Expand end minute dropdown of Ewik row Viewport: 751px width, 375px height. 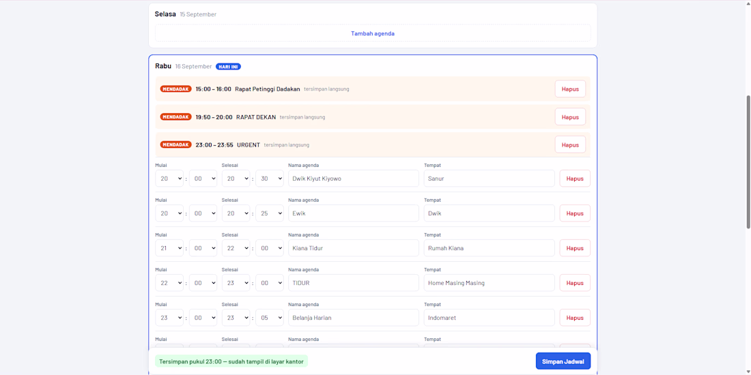point(270,213)
